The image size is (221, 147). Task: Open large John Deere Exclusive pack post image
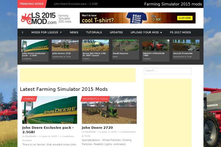click(x=50, y=110)
